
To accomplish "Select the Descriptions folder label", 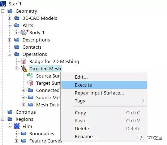I will click(36, 40).
